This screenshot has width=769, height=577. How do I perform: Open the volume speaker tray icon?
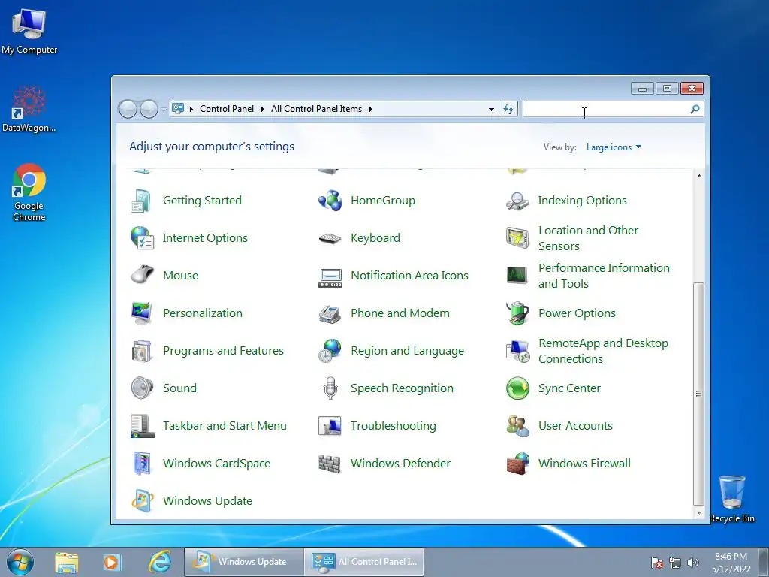[693, 563]
